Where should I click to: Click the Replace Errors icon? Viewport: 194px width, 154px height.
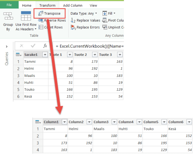(x=73, y=27)
